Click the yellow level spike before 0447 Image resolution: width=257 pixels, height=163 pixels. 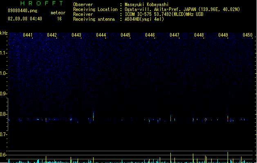(171, 158)
